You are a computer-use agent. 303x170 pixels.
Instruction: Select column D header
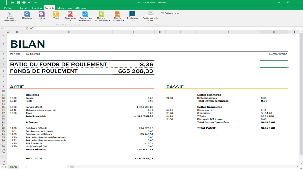[133, 32]
